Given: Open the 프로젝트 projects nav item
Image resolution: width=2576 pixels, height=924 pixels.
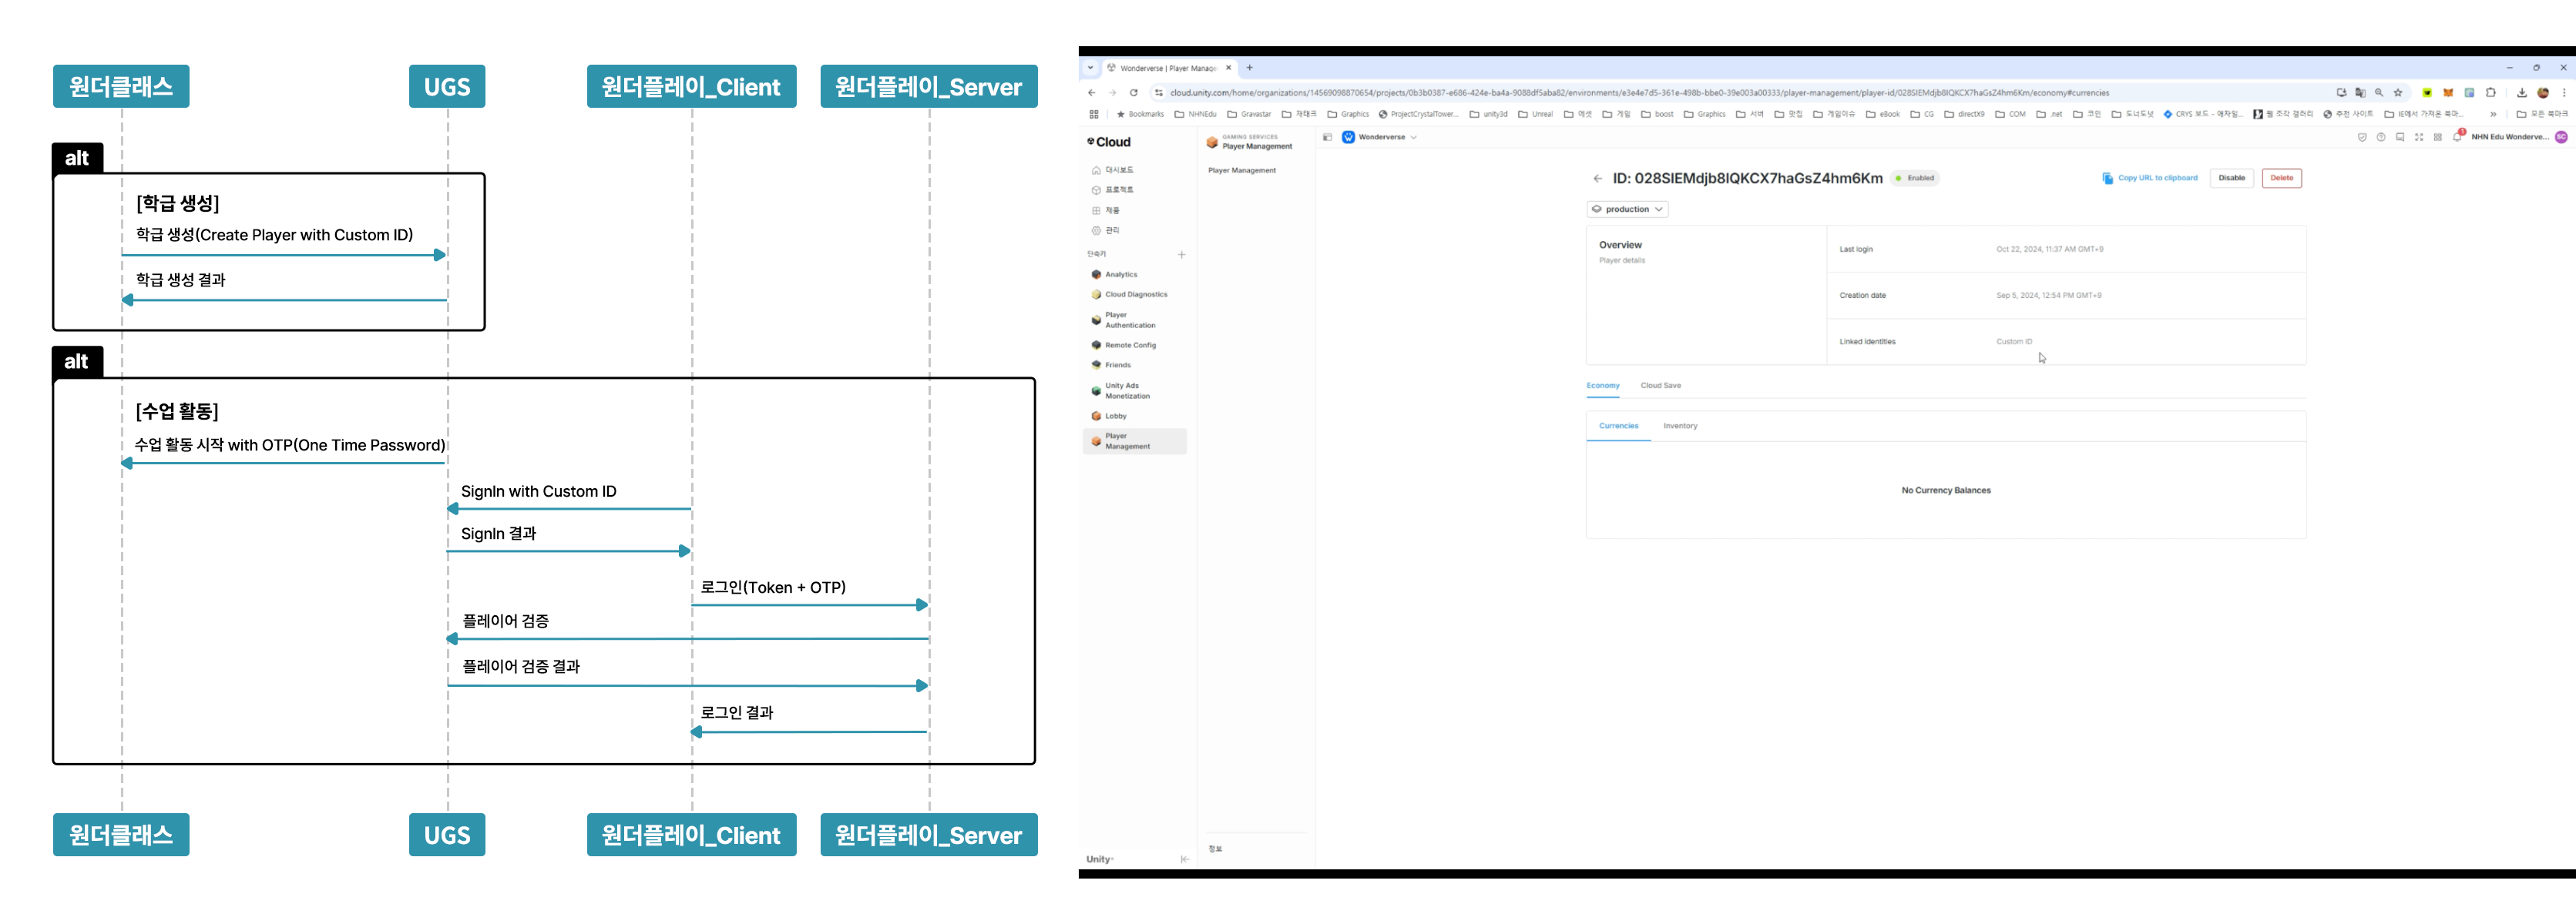Looking at the screenshot, I should click(1113, 189).
